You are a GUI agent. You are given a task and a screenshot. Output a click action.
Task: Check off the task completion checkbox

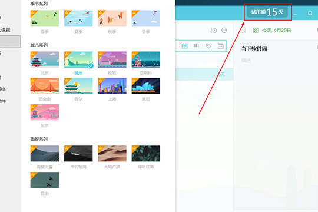(243, 31)
